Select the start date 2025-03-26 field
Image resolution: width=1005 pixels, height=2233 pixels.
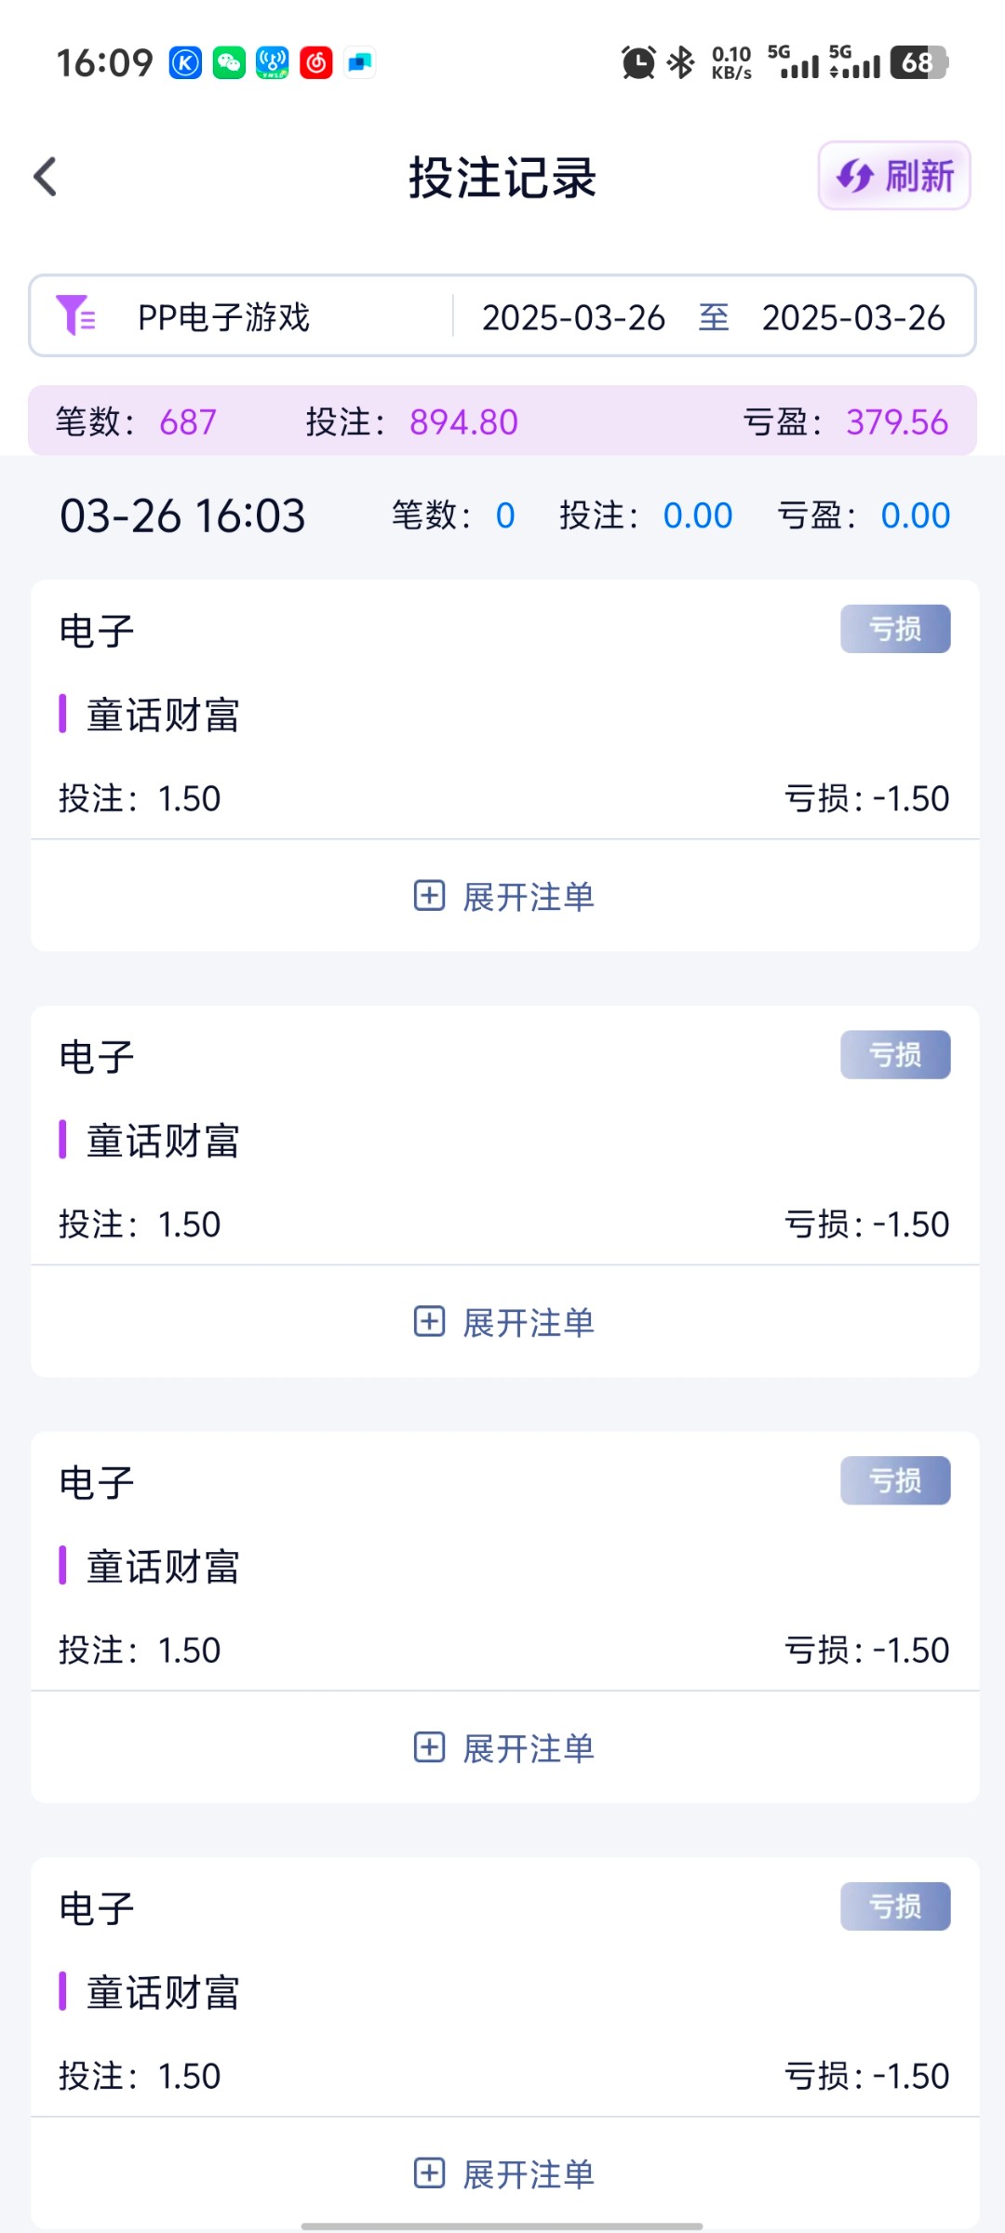[x=573, y=317]
